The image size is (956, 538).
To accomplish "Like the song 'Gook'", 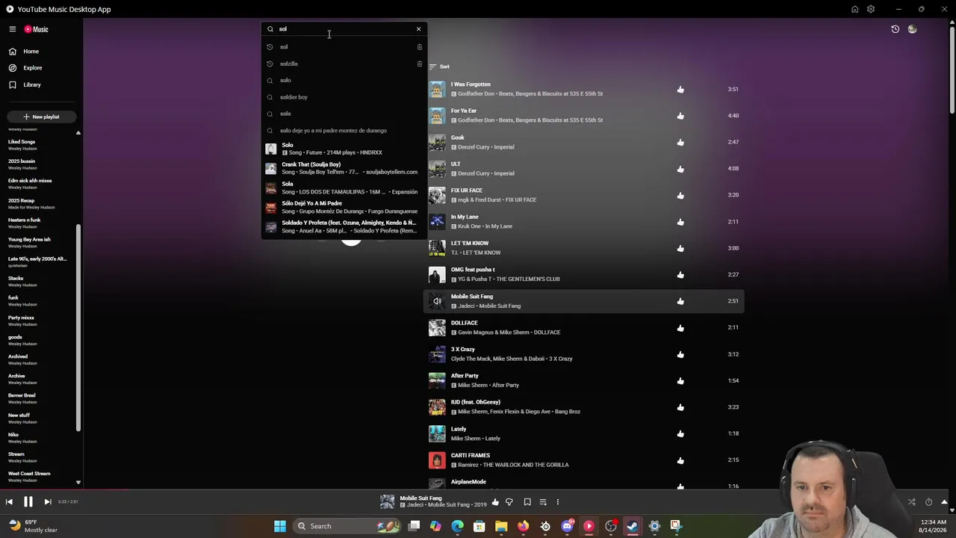I will tap(680, 142).
